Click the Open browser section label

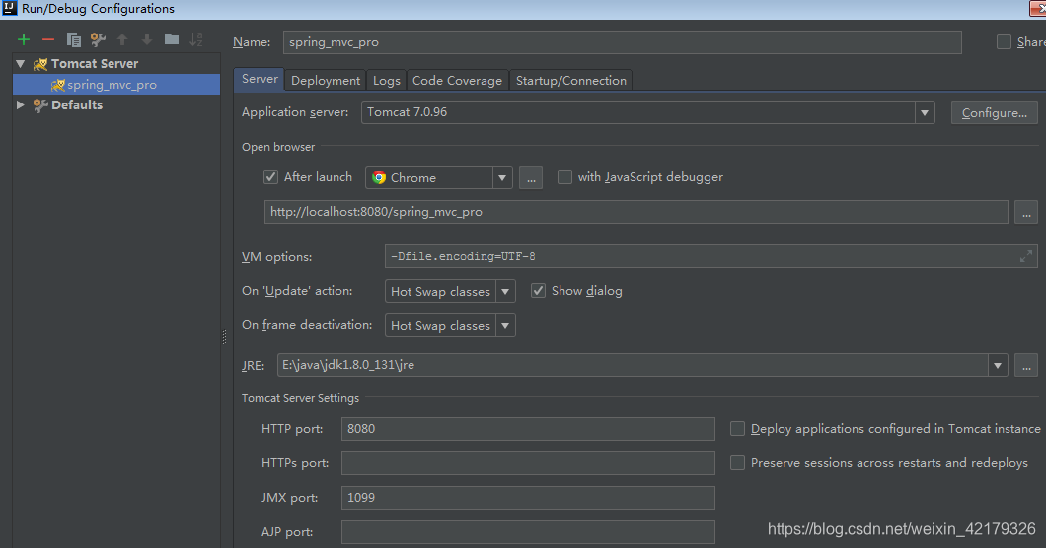278,147
